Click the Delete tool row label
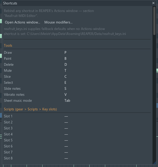This screenshot has width=158, height=167. pyautogui.click(x=9, y=64)
